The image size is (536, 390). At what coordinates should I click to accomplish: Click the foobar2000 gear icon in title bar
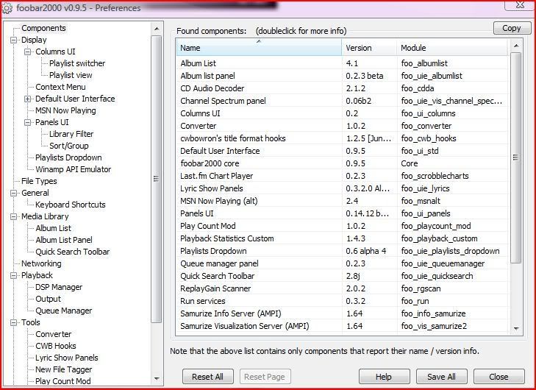click(x=7, y=8)
